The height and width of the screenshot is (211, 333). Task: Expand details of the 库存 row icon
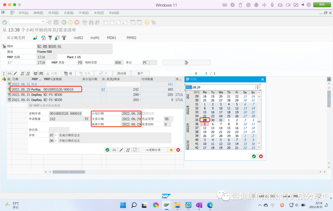9,84
